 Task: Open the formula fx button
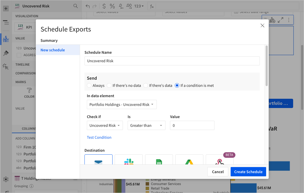click(x=152, y=6)
